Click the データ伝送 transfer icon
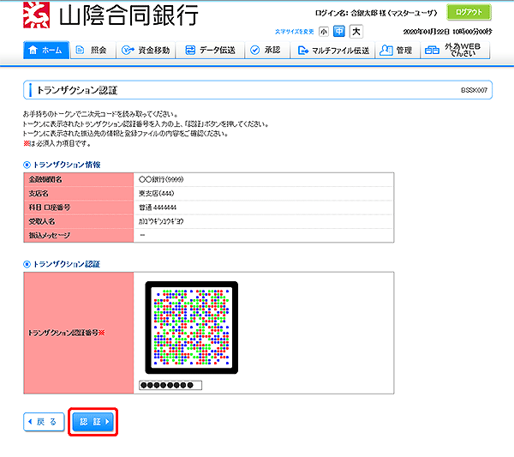This screenshot has width=514, height=457. (190, 51)
